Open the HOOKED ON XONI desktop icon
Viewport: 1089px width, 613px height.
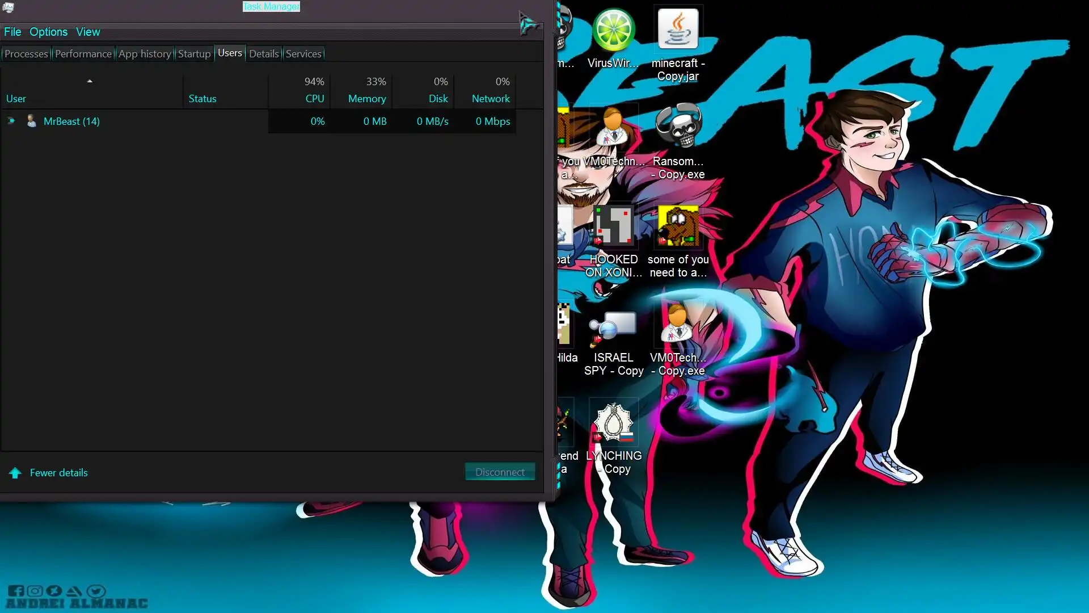(613, 226)
